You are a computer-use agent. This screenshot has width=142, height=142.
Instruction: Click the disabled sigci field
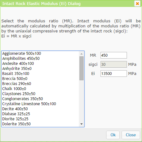click(x=114, y=64)
